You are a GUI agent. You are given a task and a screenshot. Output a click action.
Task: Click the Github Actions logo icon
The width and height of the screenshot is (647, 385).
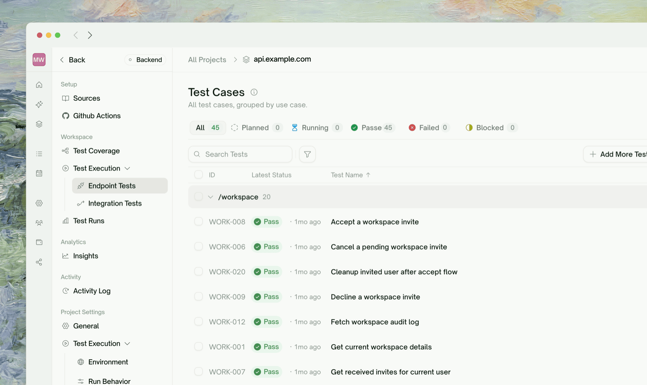pos(66,116)
